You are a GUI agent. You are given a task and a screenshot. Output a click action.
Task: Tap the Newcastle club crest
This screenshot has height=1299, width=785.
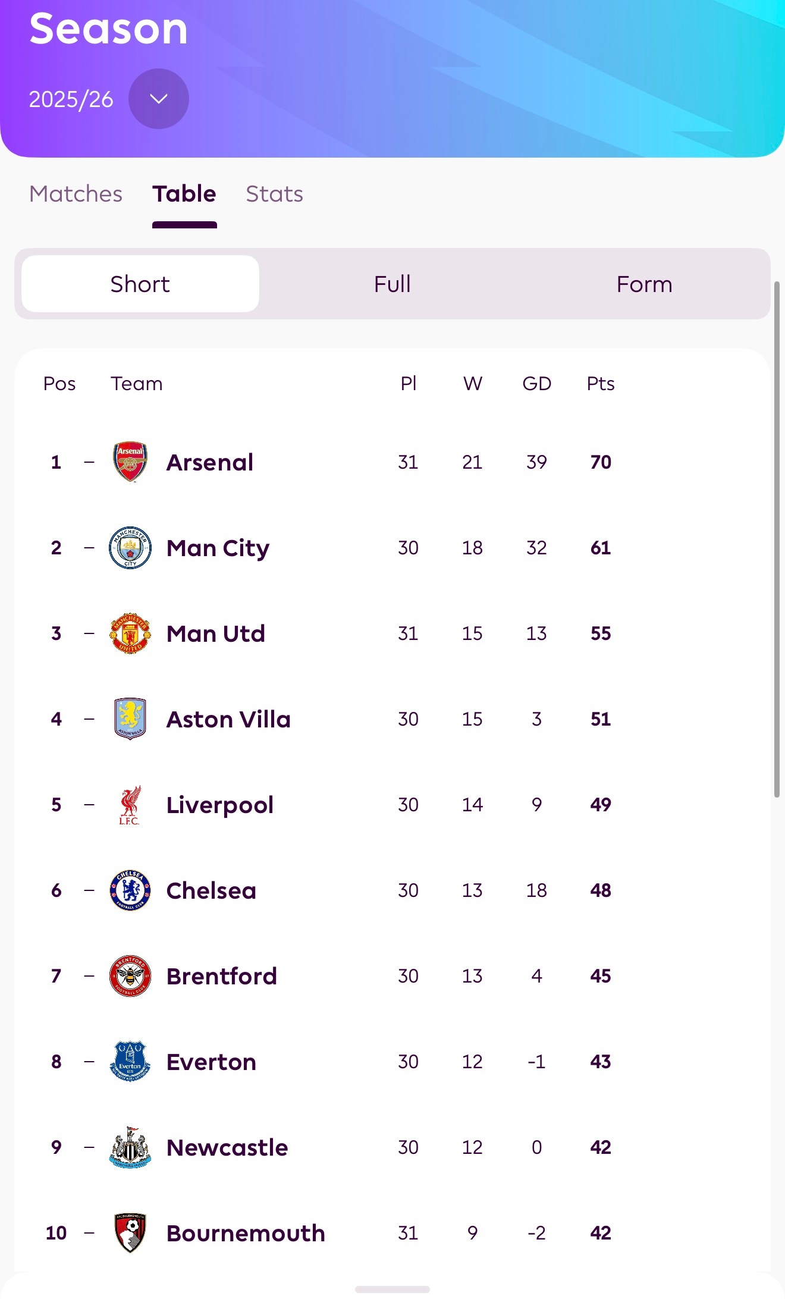130,1147
